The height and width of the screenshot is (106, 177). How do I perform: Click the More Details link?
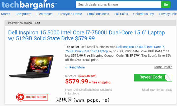[x=163, y=67]
